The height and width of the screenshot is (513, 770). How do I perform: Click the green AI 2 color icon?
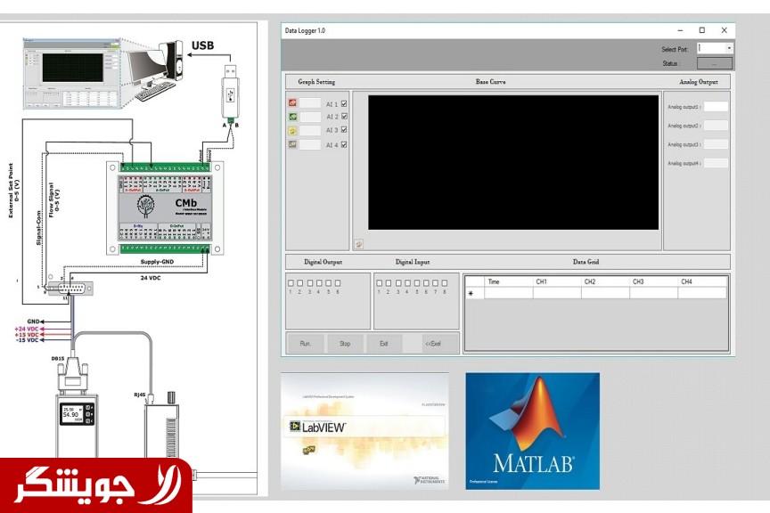[293, 117]
